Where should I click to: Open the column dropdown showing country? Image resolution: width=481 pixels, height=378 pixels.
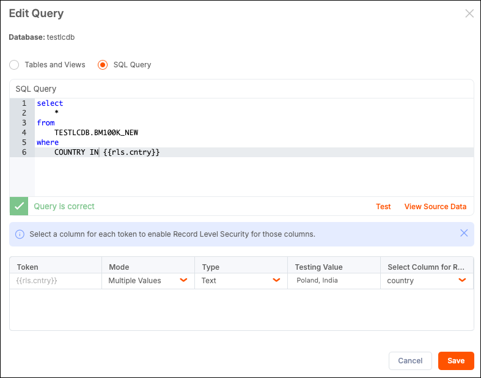pyautogui.click(x=427, y=281)
